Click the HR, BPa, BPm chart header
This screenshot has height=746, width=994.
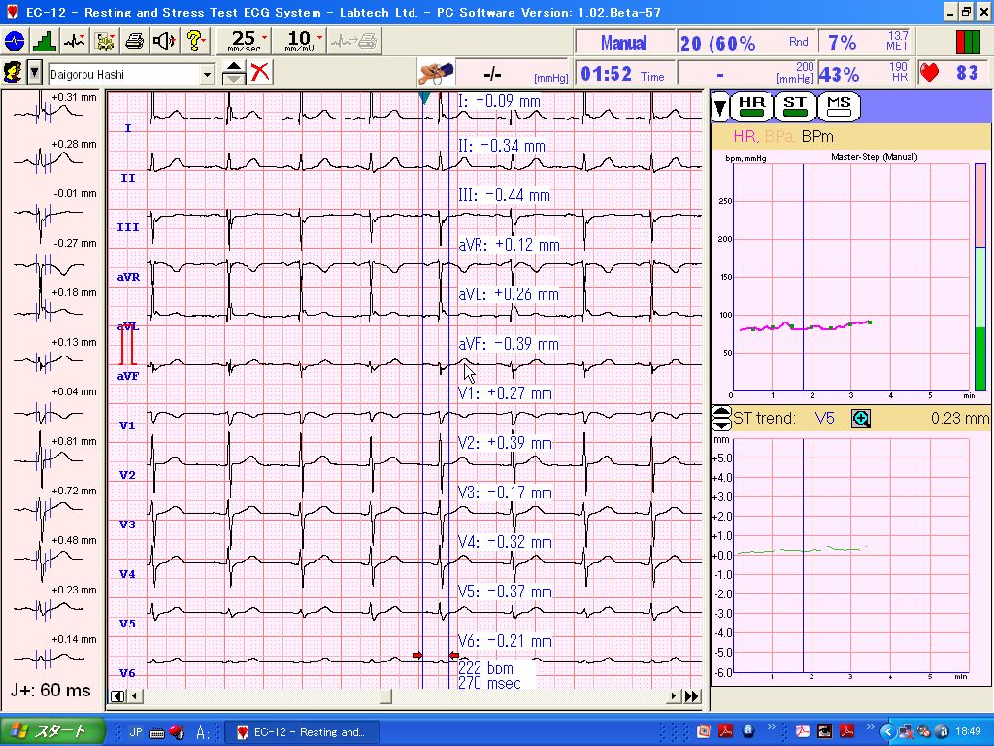(849, 136)
